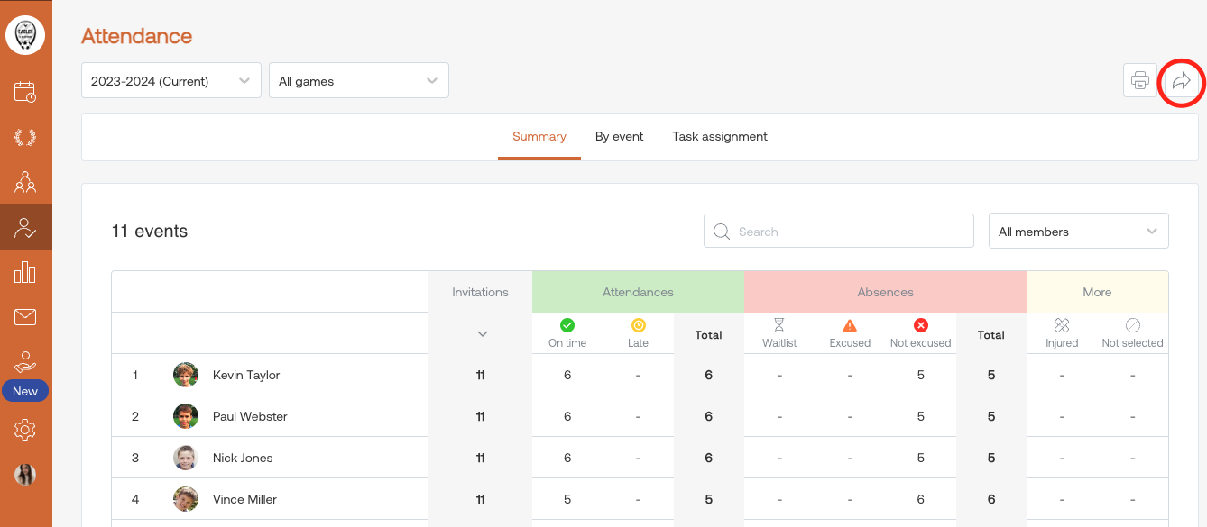The height and width of the screenshot is (527, 1207).
Task: Open the team members sidebar icon
Action: (x=25, y=183)
